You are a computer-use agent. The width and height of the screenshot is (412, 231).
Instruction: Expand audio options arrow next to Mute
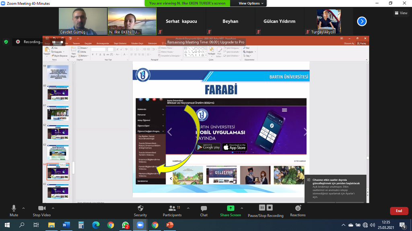(x=23, y=208)
